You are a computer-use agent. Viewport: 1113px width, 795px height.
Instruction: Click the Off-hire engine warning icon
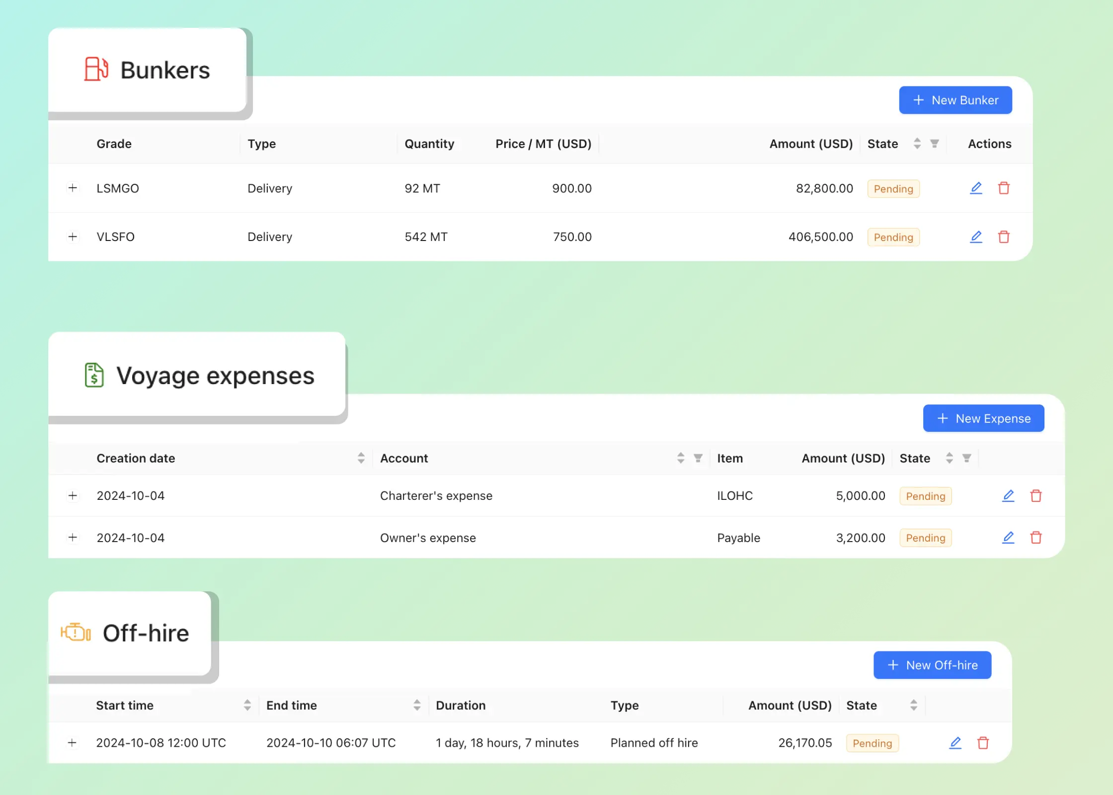point(76,633)
